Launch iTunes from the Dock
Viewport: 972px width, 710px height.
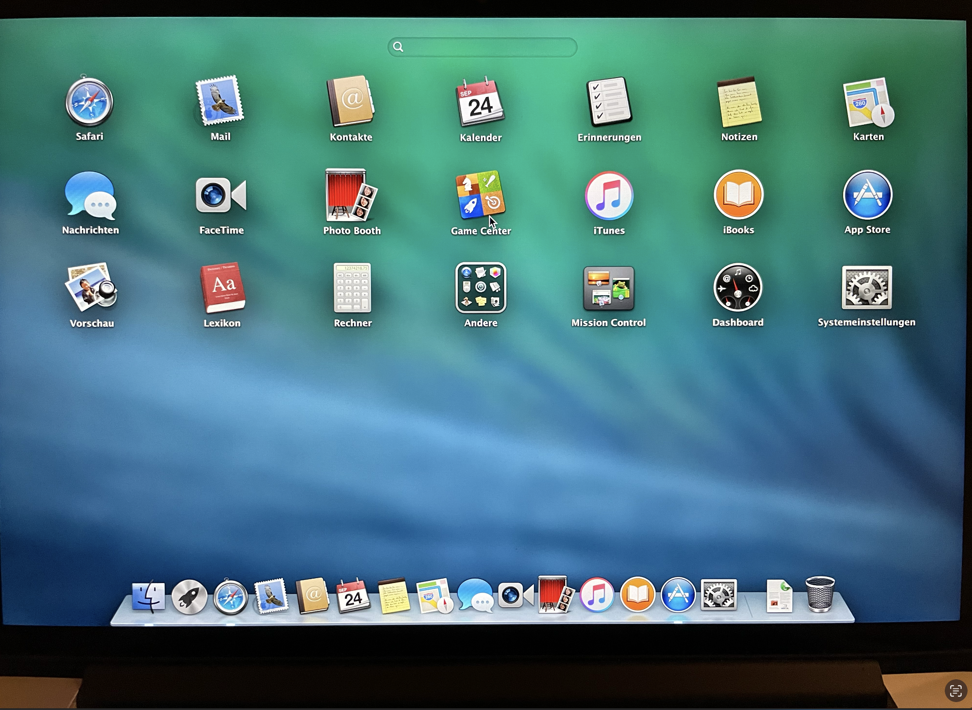(597, 595)
